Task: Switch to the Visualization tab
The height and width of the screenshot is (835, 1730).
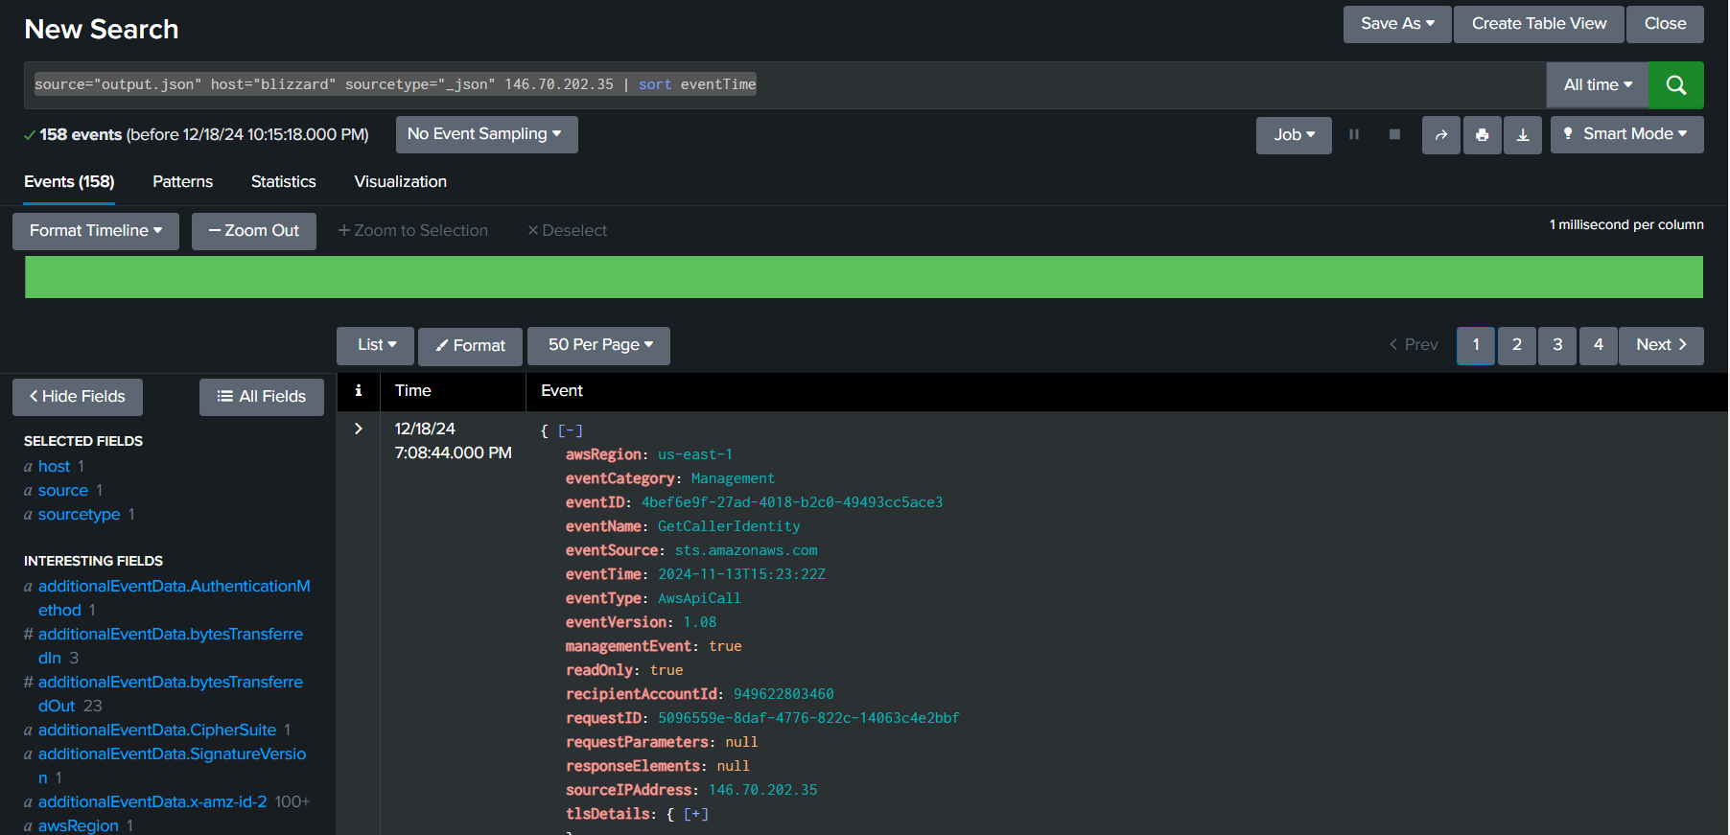Action: pos(400,181)
